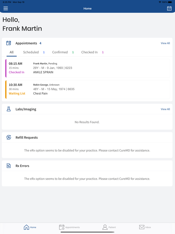The height and width of the screenshot is (234, 175).
Task: Click the eRx disabled message under Rx Errors
Action: (87, 179)
